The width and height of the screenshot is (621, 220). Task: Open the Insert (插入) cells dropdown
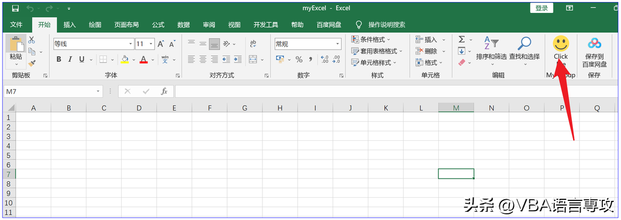(x=431, y=39)
